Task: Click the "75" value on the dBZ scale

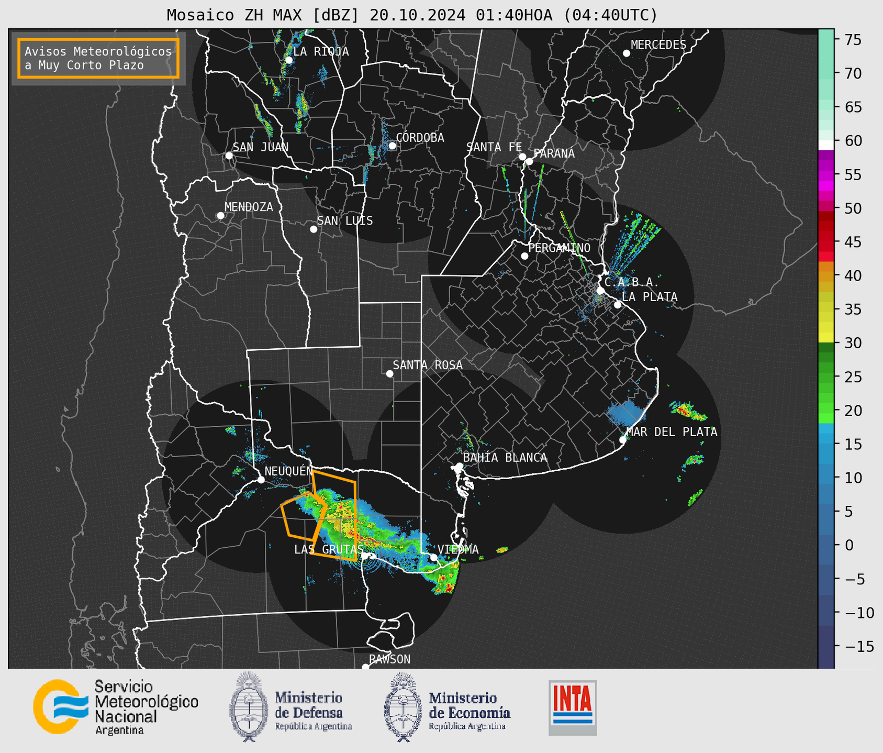Action: pyautogui.click(x=853, y=40)
